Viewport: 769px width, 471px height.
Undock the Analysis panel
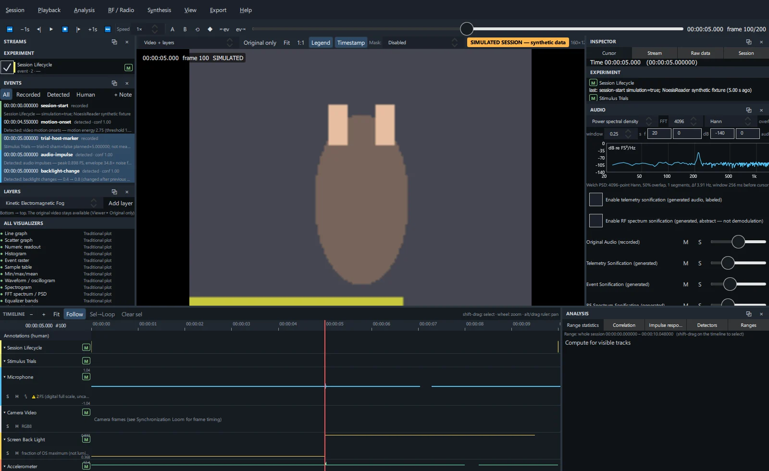749,314
